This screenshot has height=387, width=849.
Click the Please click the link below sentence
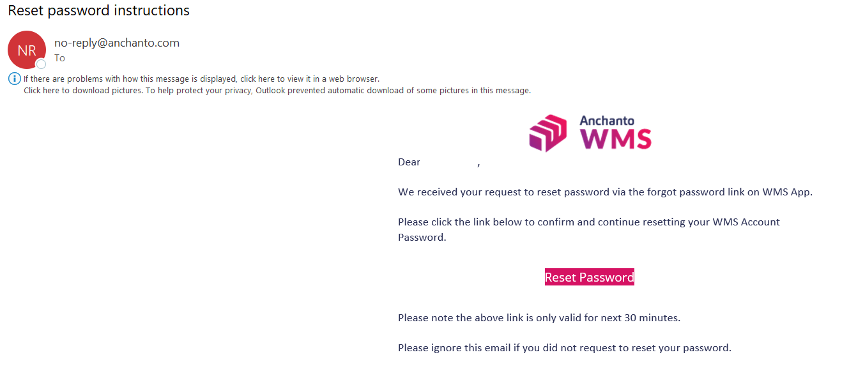pos(589,229)
